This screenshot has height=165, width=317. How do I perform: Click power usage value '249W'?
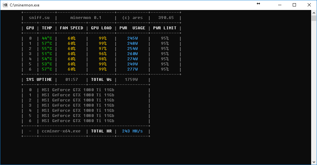132,64
